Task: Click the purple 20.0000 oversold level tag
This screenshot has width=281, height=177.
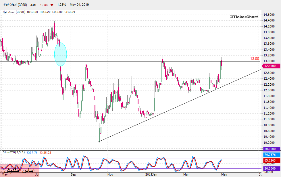Action: 272,168
